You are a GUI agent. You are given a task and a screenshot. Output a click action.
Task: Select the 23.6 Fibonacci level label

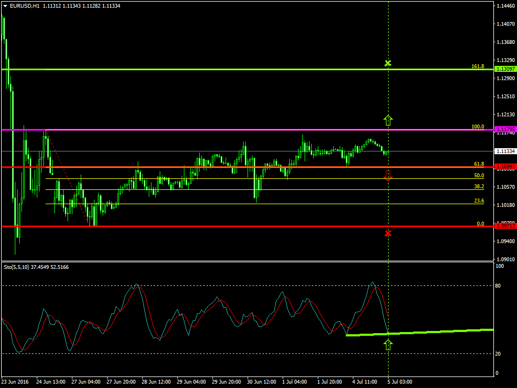tap(479, 201)
